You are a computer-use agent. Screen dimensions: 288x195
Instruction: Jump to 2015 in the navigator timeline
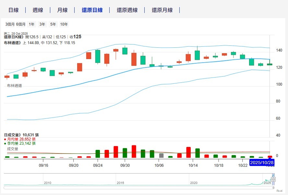(120, 183)
